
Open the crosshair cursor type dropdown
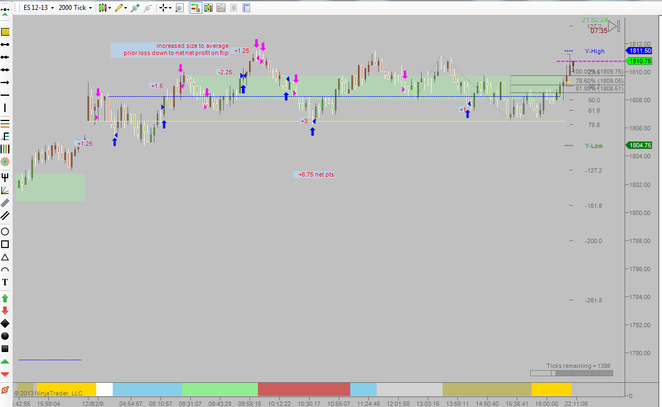(165, 8)
